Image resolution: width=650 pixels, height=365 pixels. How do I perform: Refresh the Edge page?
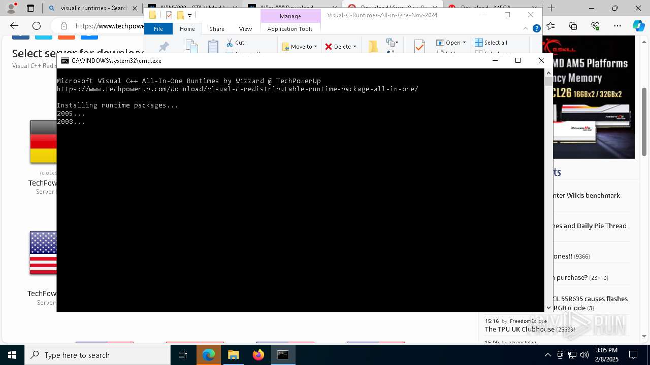(x=37, y=26)
